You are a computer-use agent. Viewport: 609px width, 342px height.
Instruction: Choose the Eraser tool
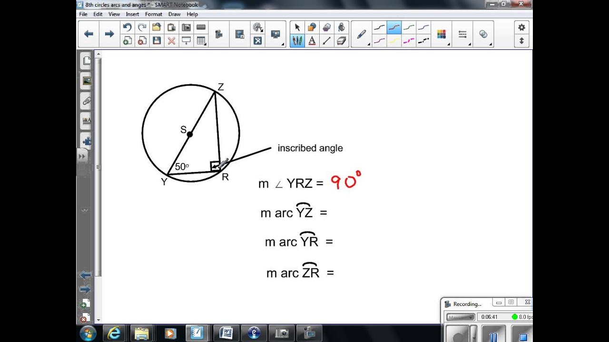coord(341,41)
